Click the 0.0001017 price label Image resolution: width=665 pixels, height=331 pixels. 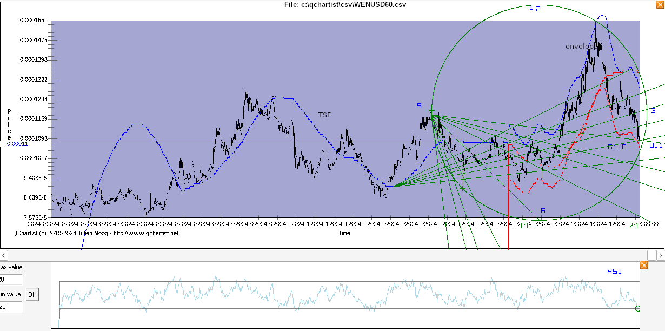(x=34, y=158)
